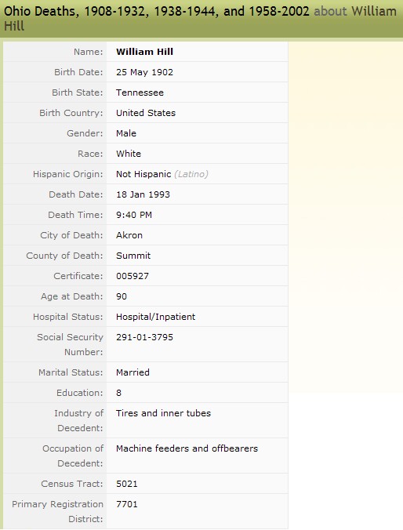
Task: Click the Census Tract value 5021
Action: tap(127, 484)
